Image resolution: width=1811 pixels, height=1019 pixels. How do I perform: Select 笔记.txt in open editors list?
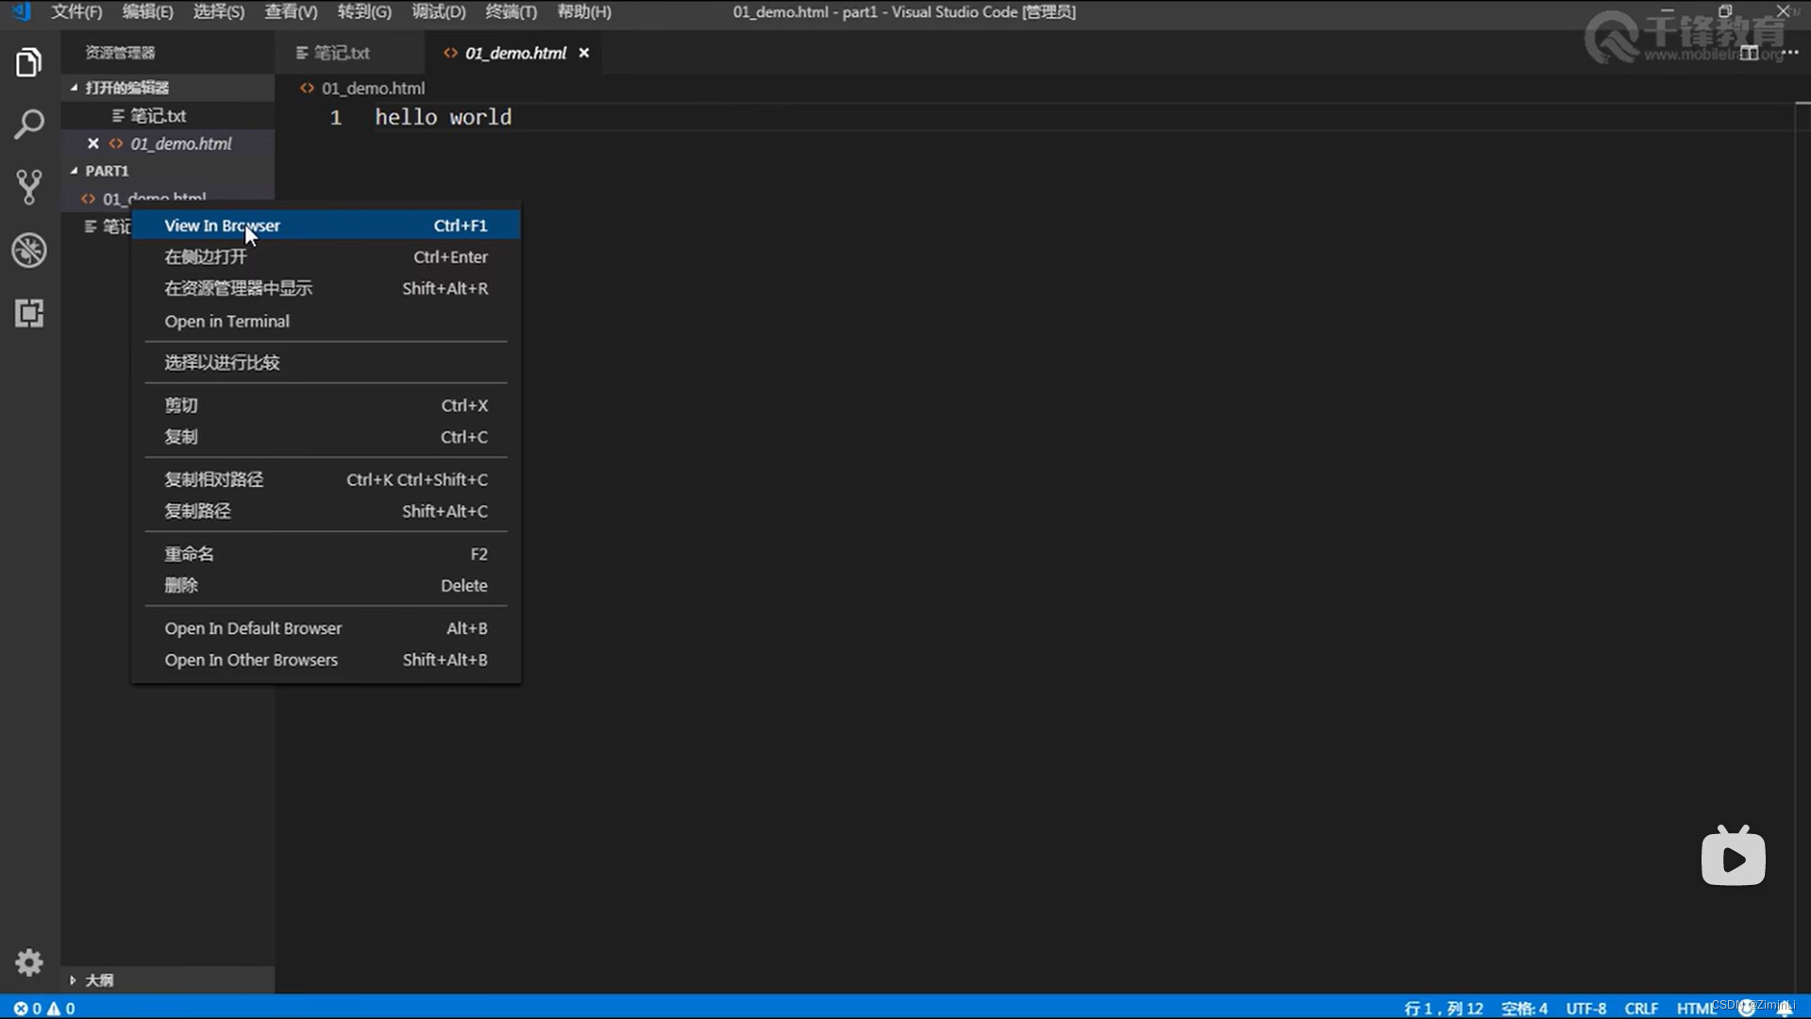coord(168,116)
